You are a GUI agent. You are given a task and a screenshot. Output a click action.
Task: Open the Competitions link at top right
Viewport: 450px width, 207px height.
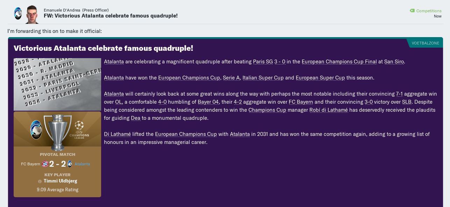429,11
